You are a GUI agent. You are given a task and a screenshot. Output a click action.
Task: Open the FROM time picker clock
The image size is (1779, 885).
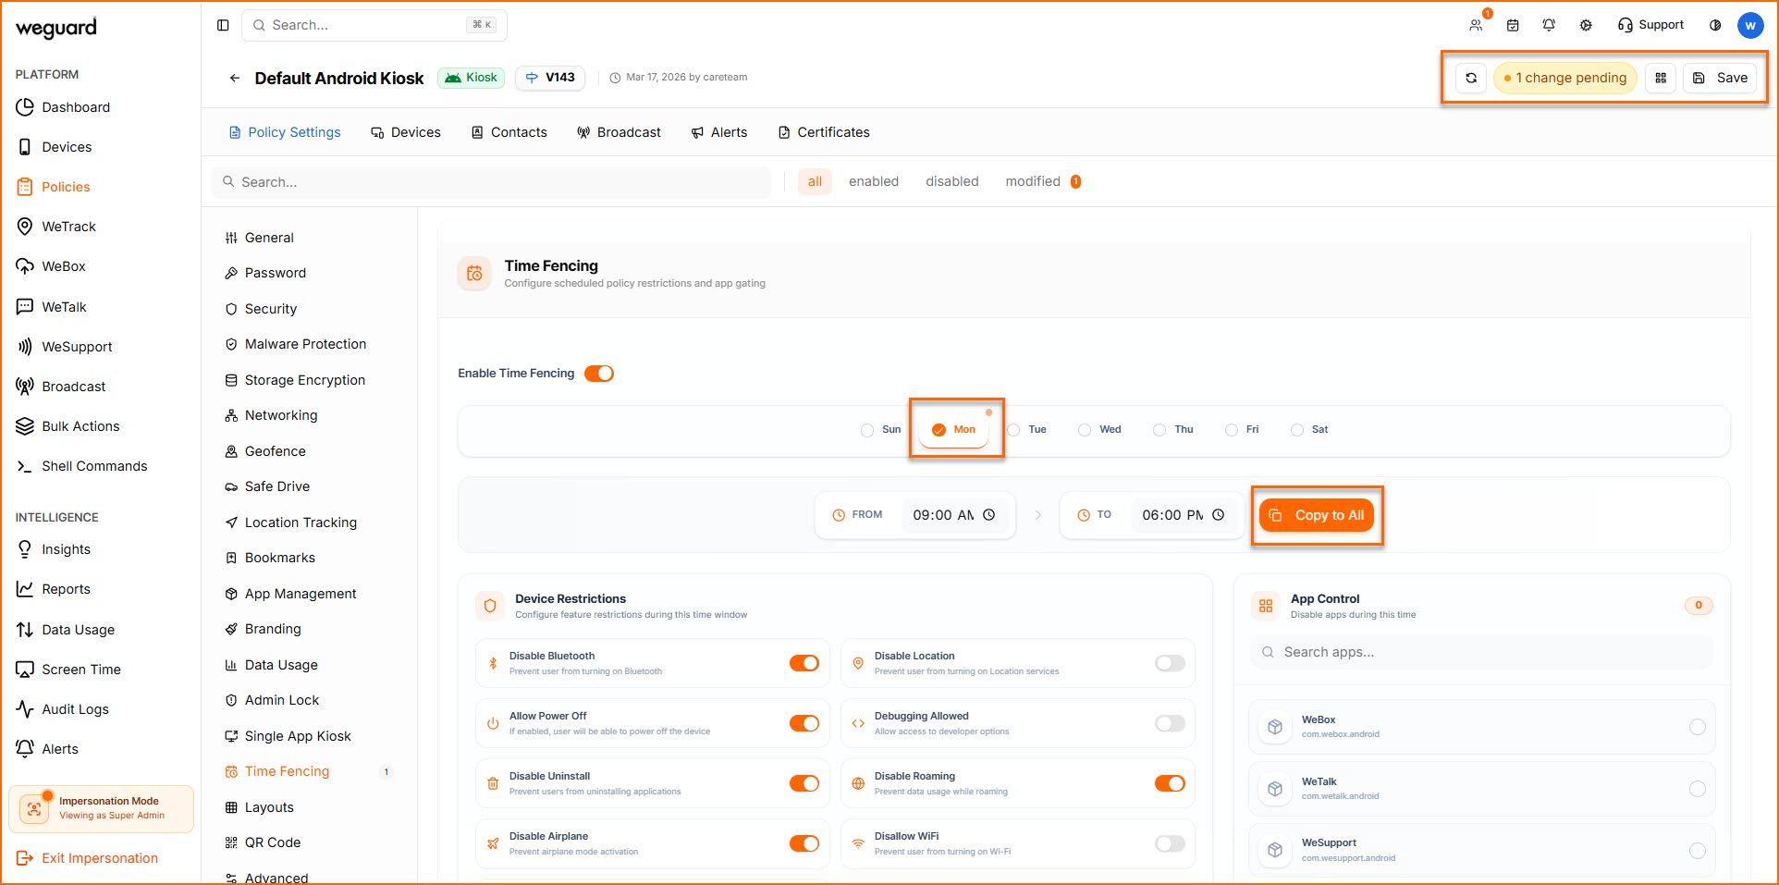[x=989, y=515]
